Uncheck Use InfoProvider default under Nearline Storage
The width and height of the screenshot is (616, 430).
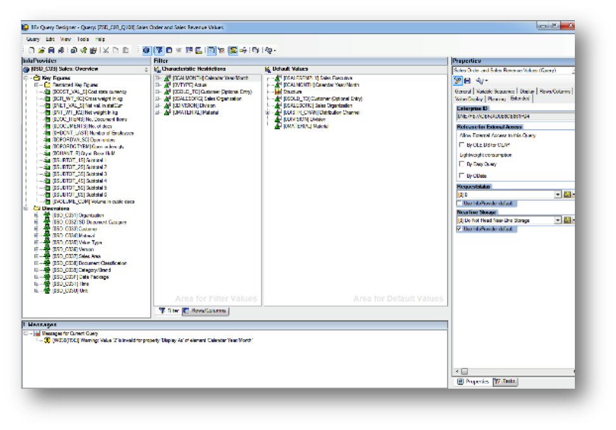pos(459,229)
